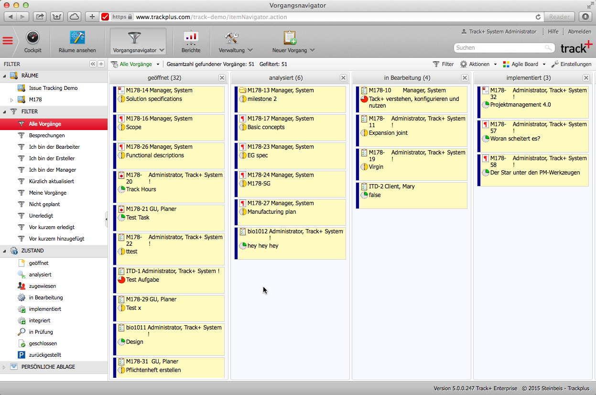The image size is (596, 395).
Task: Collapse the filter sidebar with double-arrow button
Action: point(92,64)
